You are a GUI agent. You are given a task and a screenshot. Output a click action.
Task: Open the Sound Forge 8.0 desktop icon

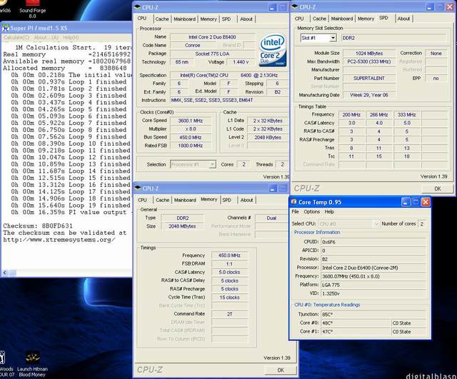32,9
